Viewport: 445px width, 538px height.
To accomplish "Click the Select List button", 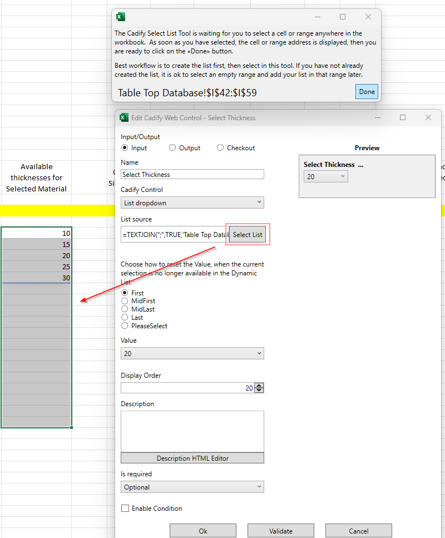I will [248, 234].
